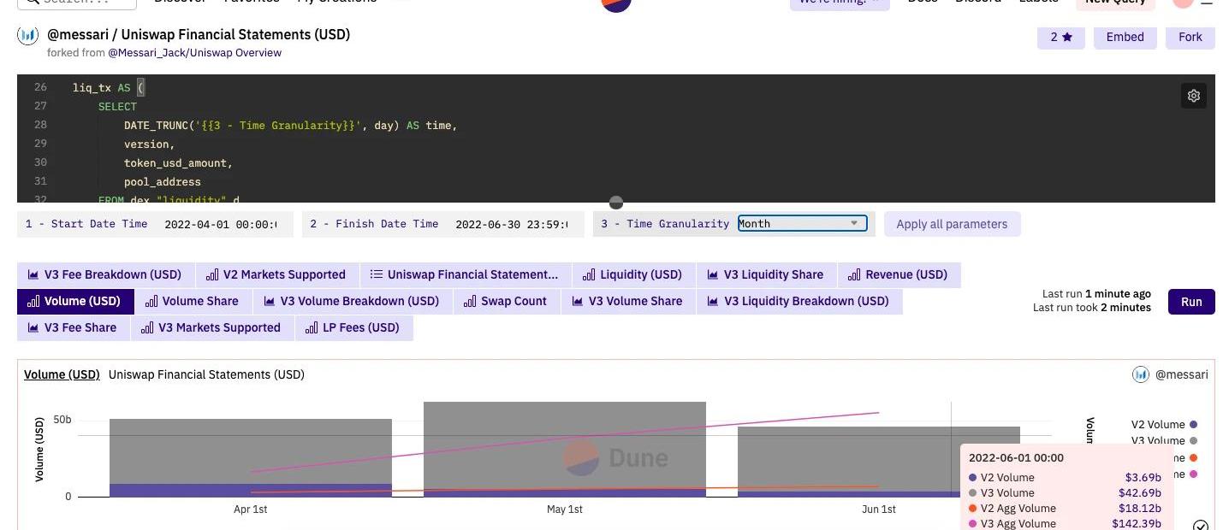
Task: Click the 'Jun 1st' x-axis label
Action: coord(879,509)
